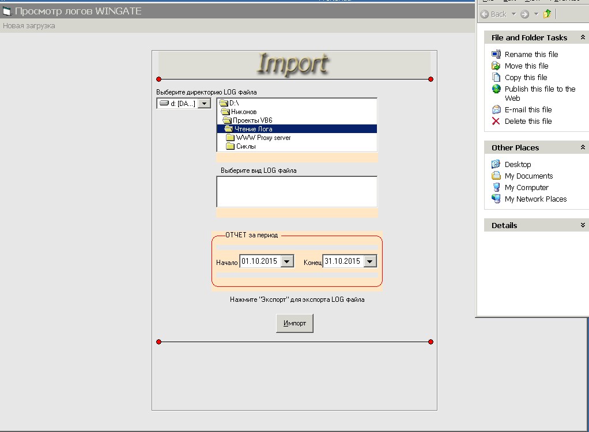Click Publish this file to the Web link

(x=540, y=93)
